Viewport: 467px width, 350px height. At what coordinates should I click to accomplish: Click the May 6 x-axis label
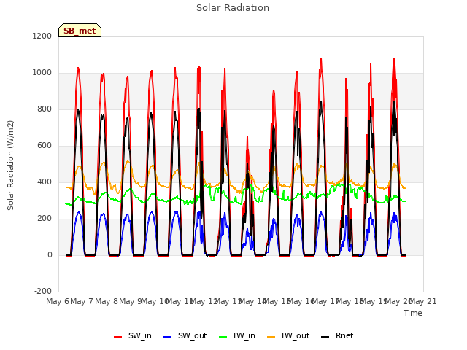[58, 301]
